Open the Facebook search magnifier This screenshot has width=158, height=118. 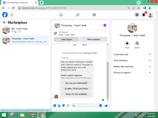pos(12,15)
